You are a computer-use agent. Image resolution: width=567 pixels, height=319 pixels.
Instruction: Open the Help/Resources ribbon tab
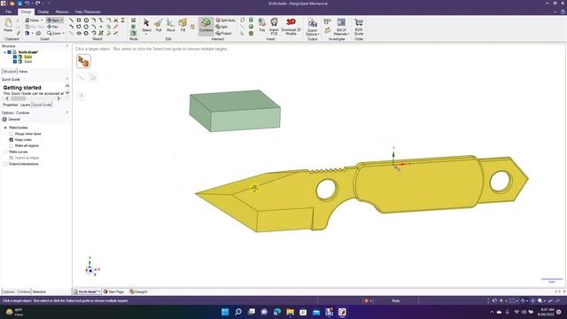click(88, 12)
